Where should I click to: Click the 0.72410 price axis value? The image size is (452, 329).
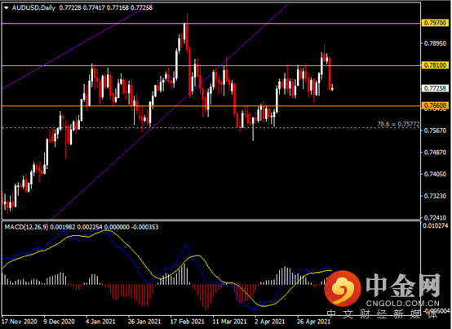(x=436, y=217)
